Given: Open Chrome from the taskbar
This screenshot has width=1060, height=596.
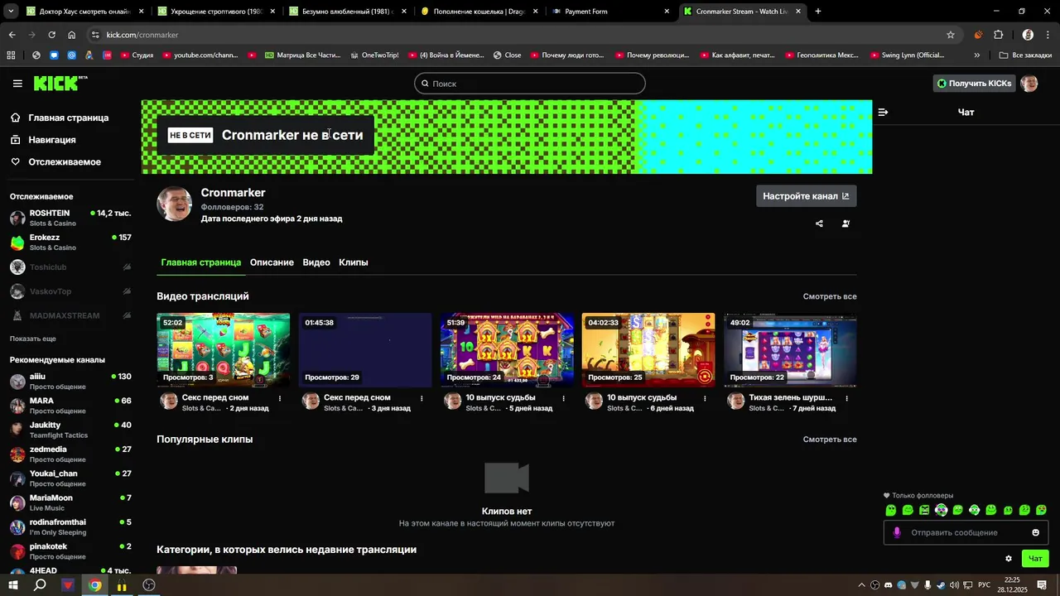Looking at the screenshot, I should pos(95,585).
